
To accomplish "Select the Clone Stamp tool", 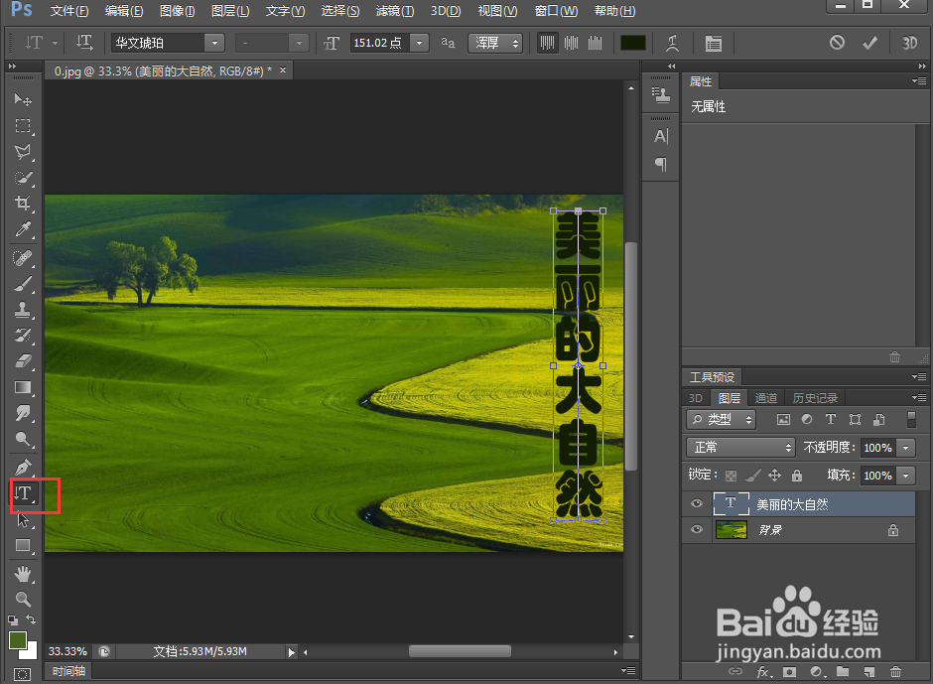I will [x=23, y=310].
